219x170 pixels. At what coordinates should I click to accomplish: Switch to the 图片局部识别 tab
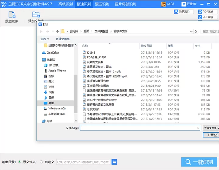(125, 4)
